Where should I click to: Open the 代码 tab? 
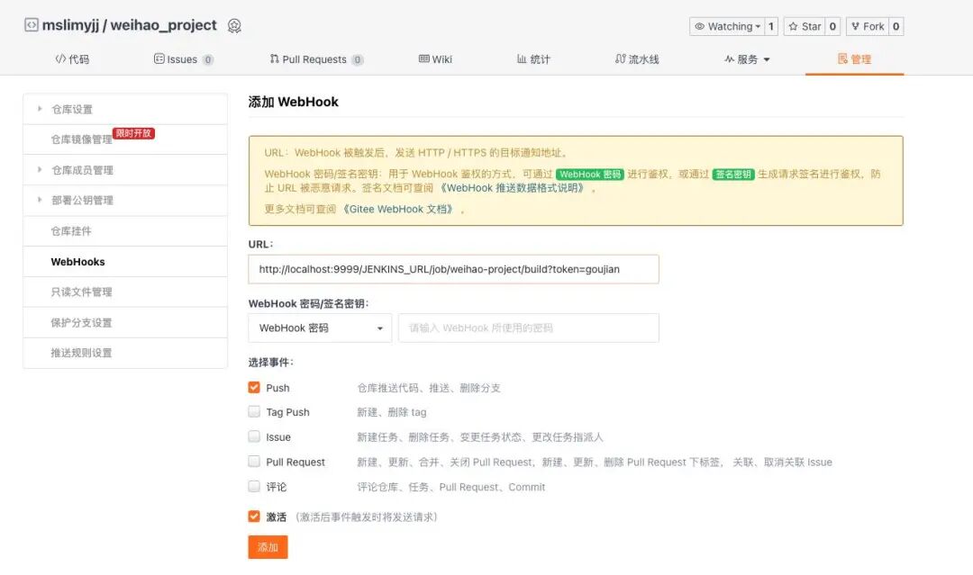coord(72,59)
